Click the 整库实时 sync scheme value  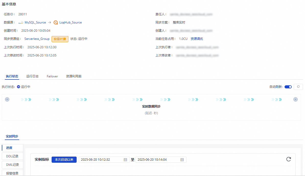(x=179, y=22)
